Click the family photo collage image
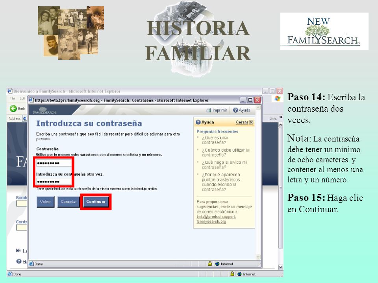Screen dimensions: 378x283 (71, 33)
